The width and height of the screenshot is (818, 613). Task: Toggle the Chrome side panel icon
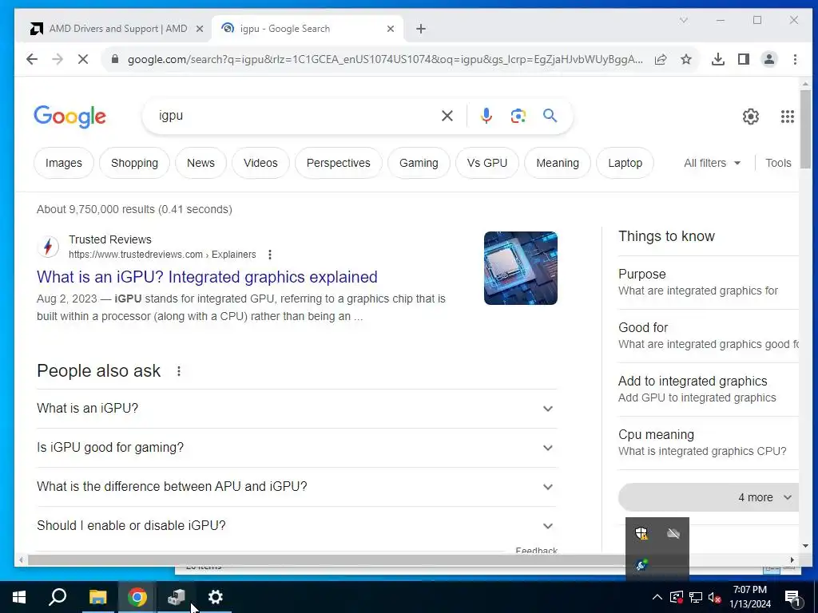click(x=744, y=59)
